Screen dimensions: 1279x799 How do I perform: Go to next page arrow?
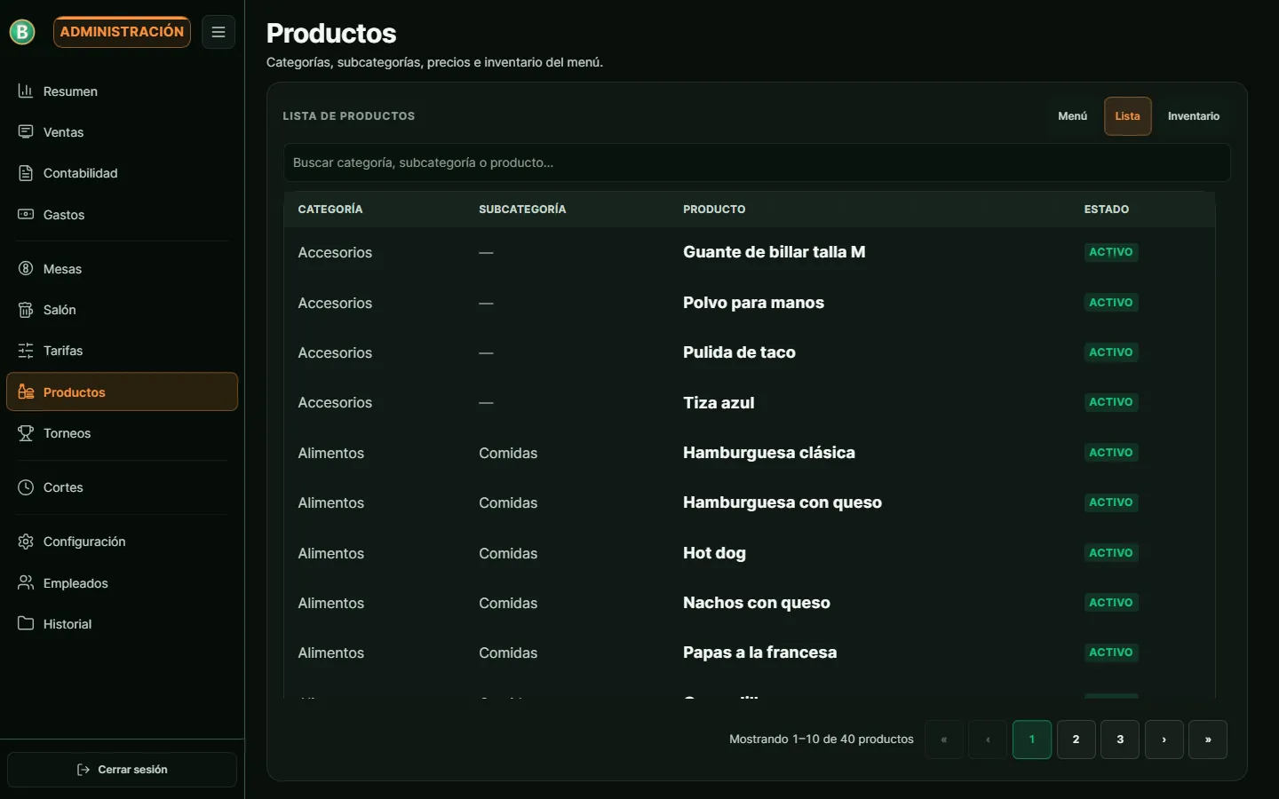point(1164,740)
